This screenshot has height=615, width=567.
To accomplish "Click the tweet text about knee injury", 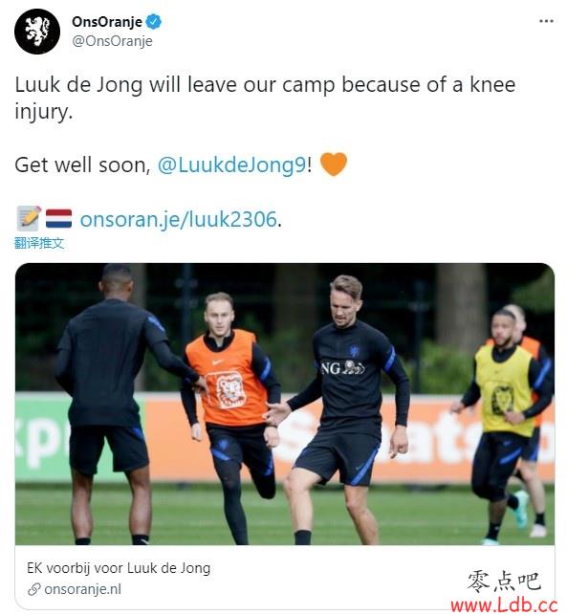I will click(265, 99).
